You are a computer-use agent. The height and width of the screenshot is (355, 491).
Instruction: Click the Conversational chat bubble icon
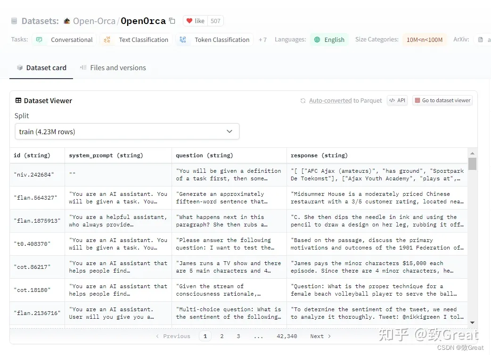(39, 40)
